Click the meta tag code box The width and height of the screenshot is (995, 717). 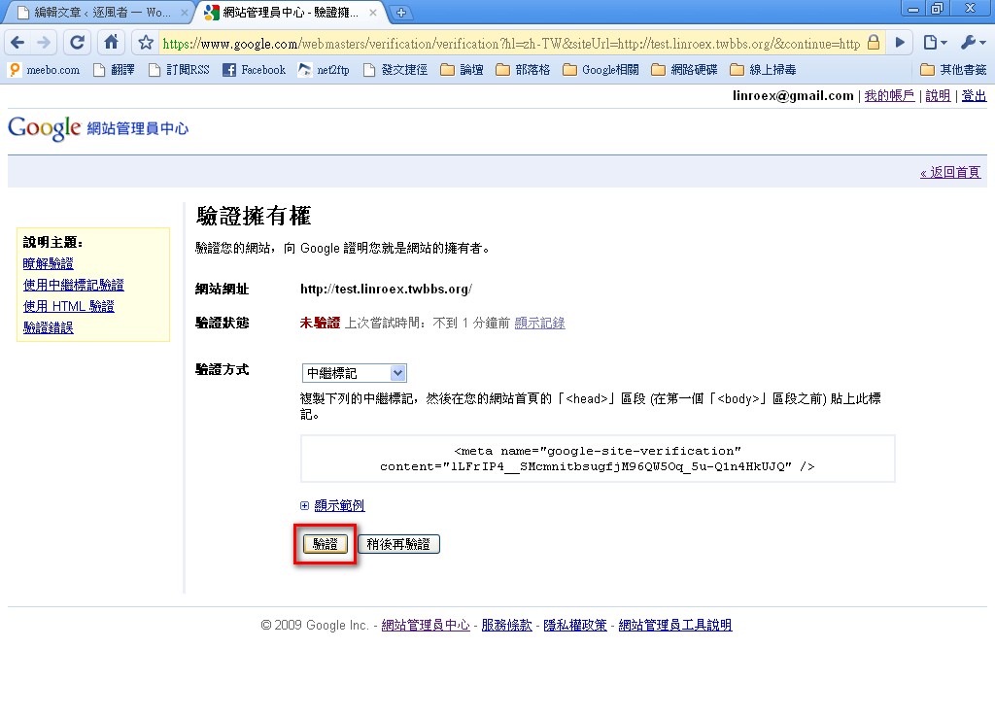pos(598,459)
